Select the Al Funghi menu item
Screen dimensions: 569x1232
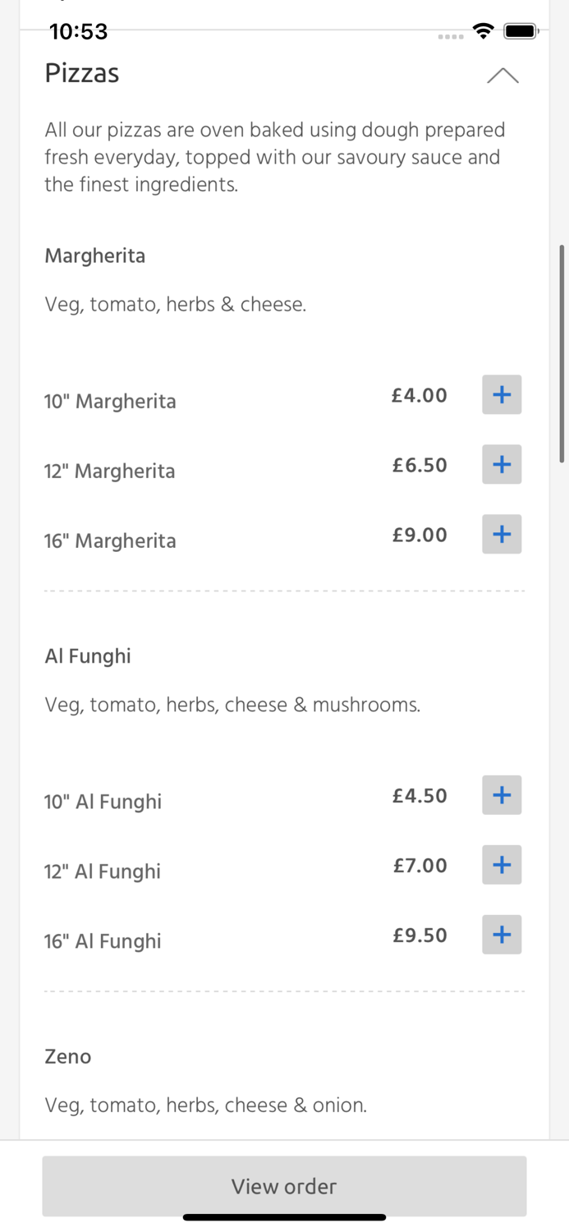pos(87,655)
